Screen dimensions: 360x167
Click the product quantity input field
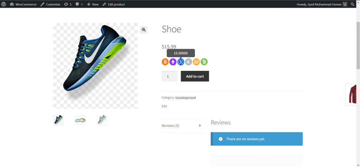169,76
